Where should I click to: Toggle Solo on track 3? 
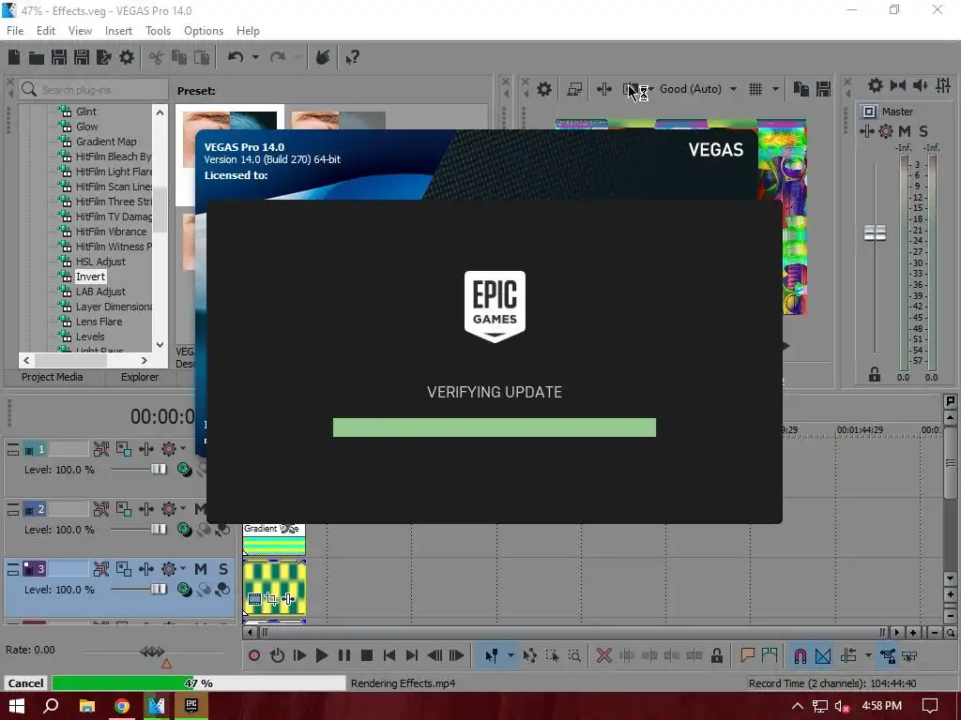click(223, 569)
